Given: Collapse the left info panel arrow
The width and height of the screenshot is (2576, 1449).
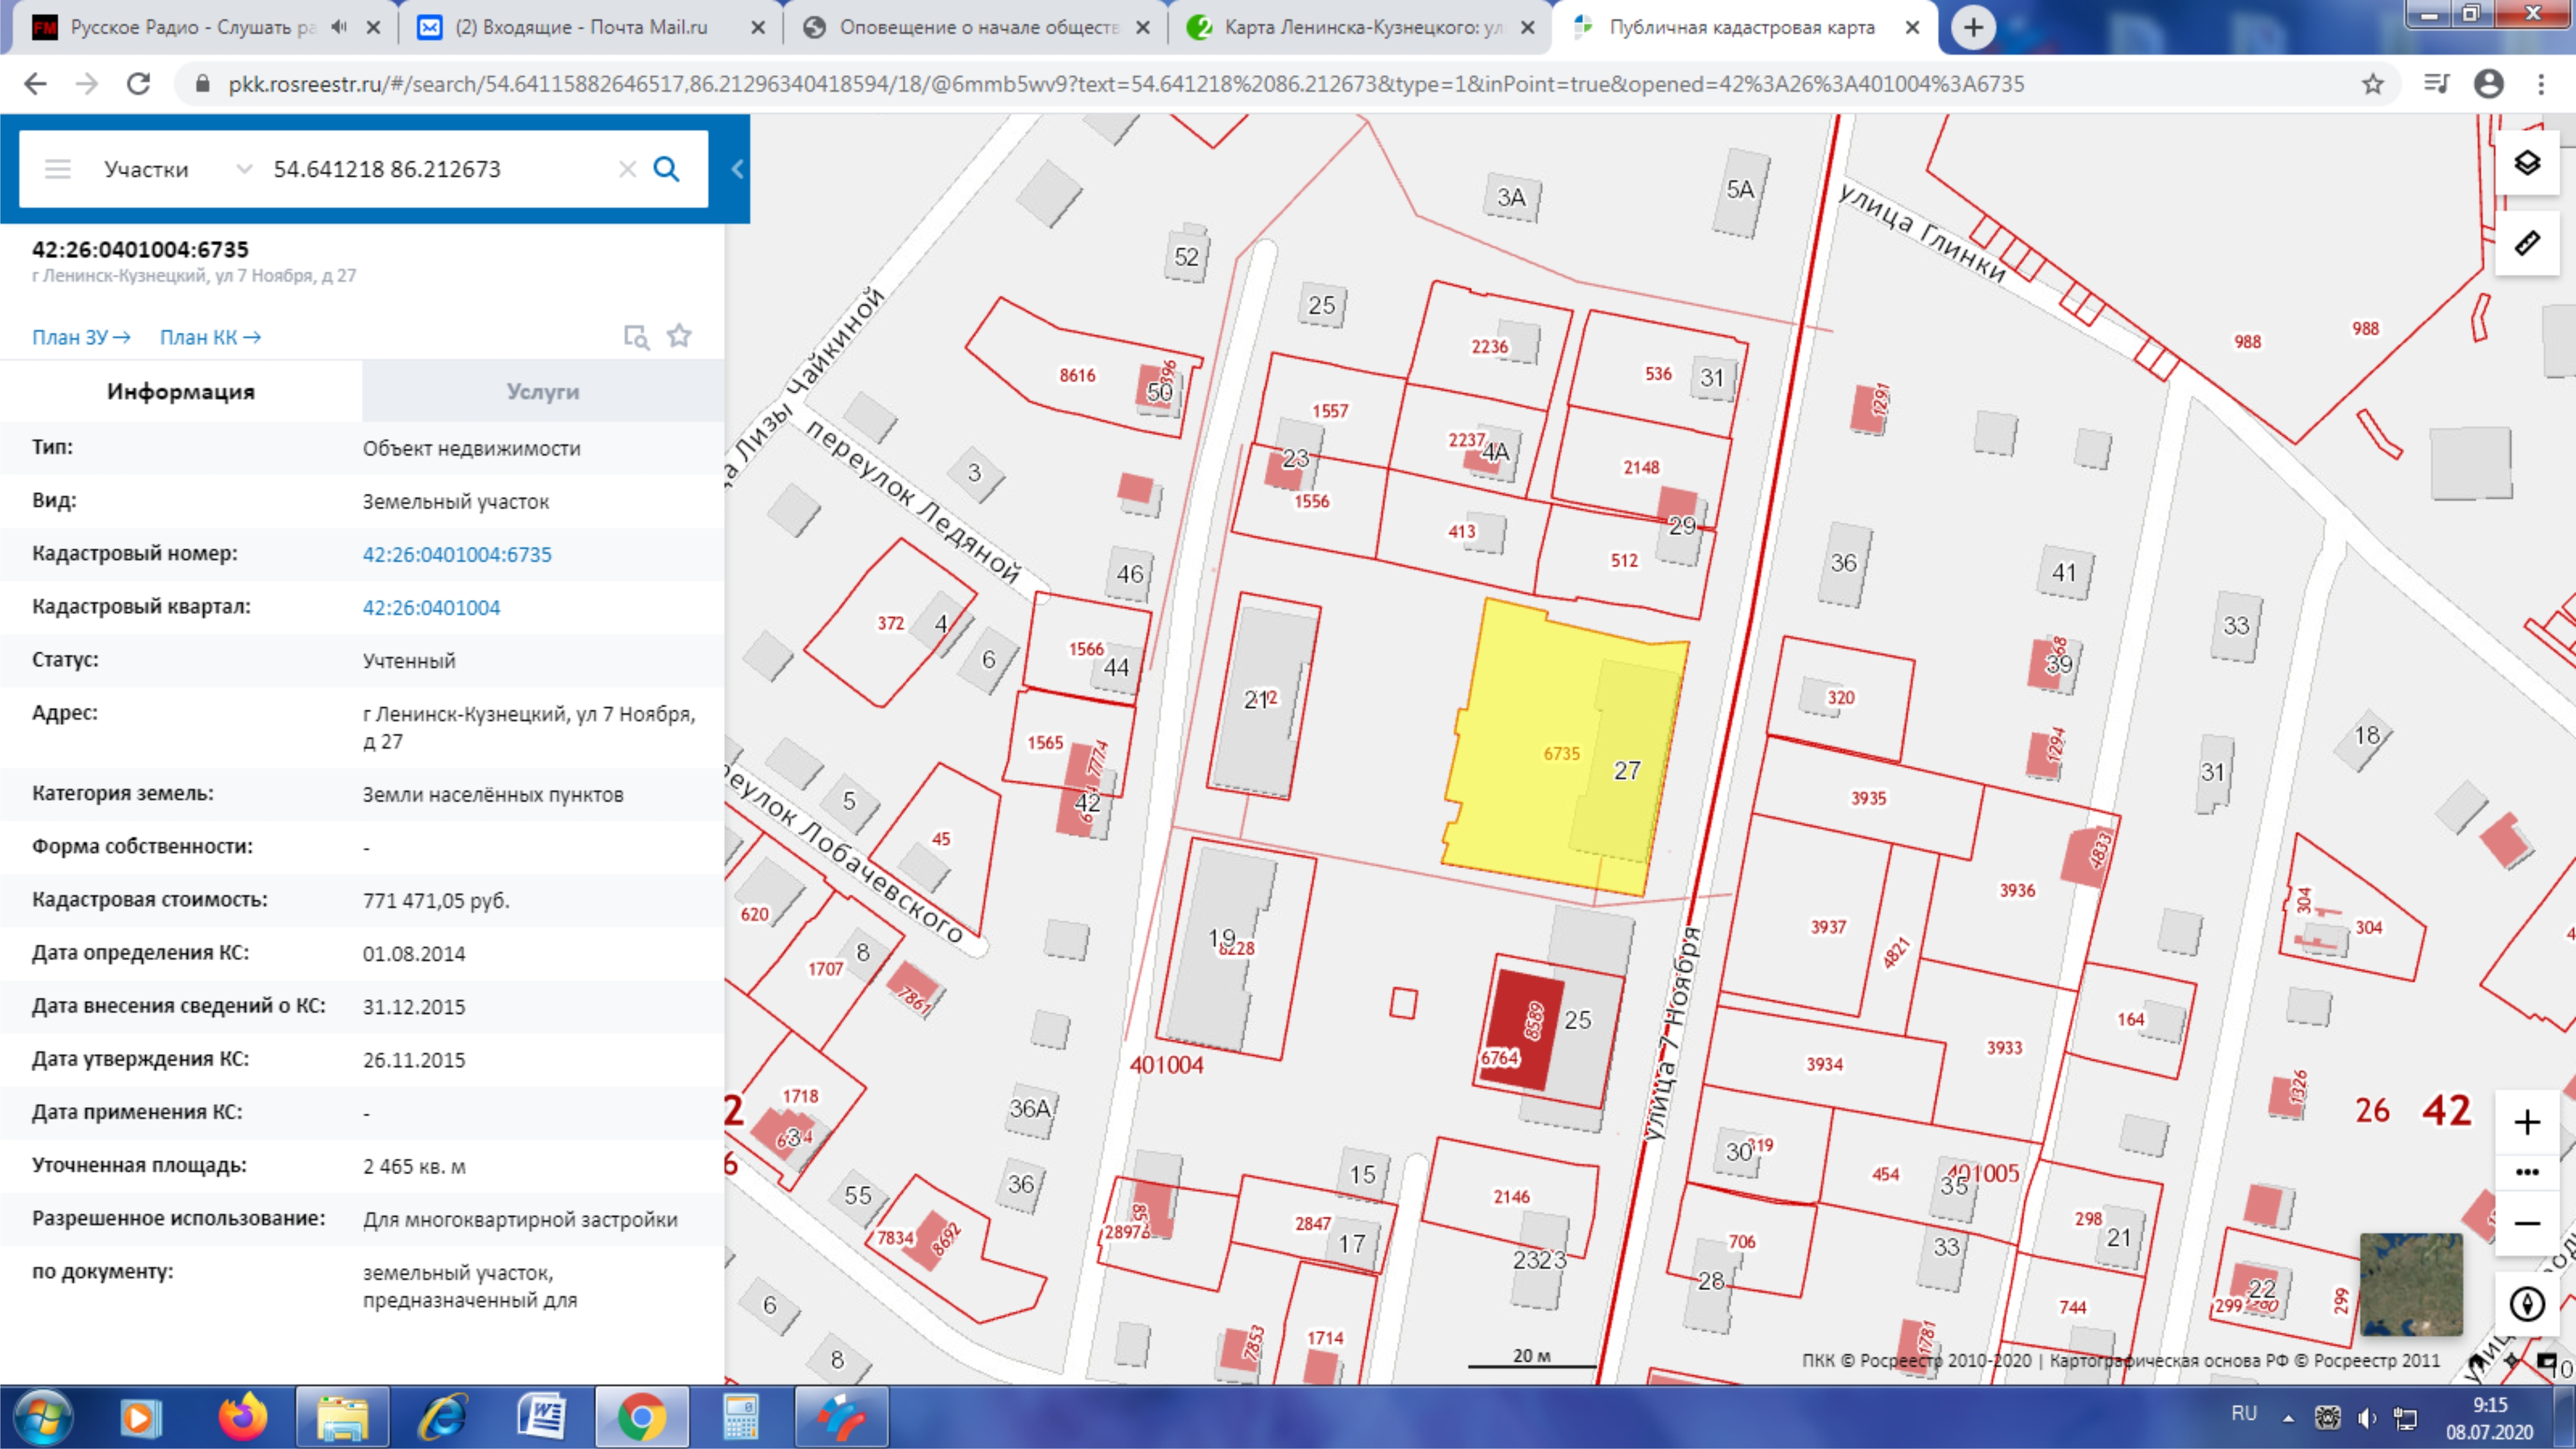Looking at the screenshot, I should click(x=737, y=169).
